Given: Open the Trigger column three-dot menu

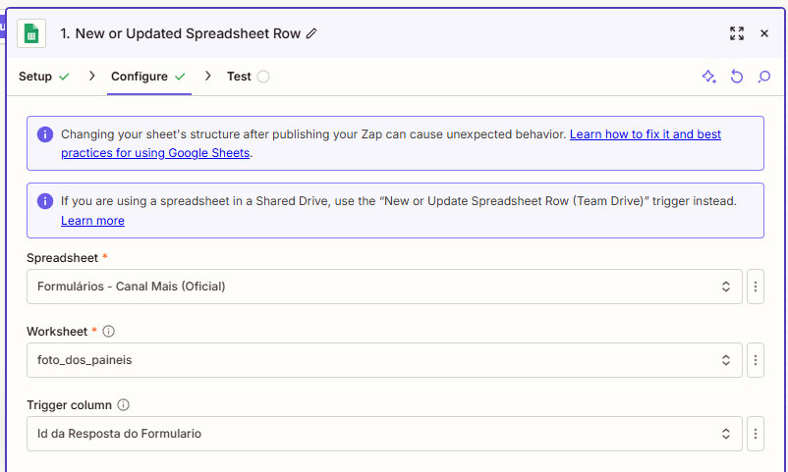Looking at the screenshot, I should (x=756, y=434).
